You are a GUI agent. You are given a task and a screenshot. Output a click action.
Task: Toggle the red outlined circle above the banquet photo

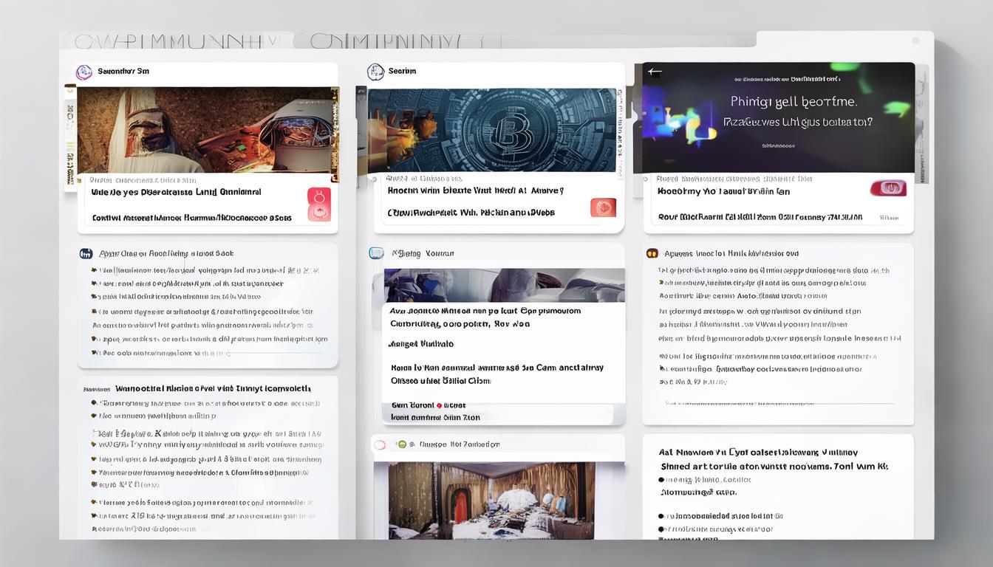click(380, 444)
